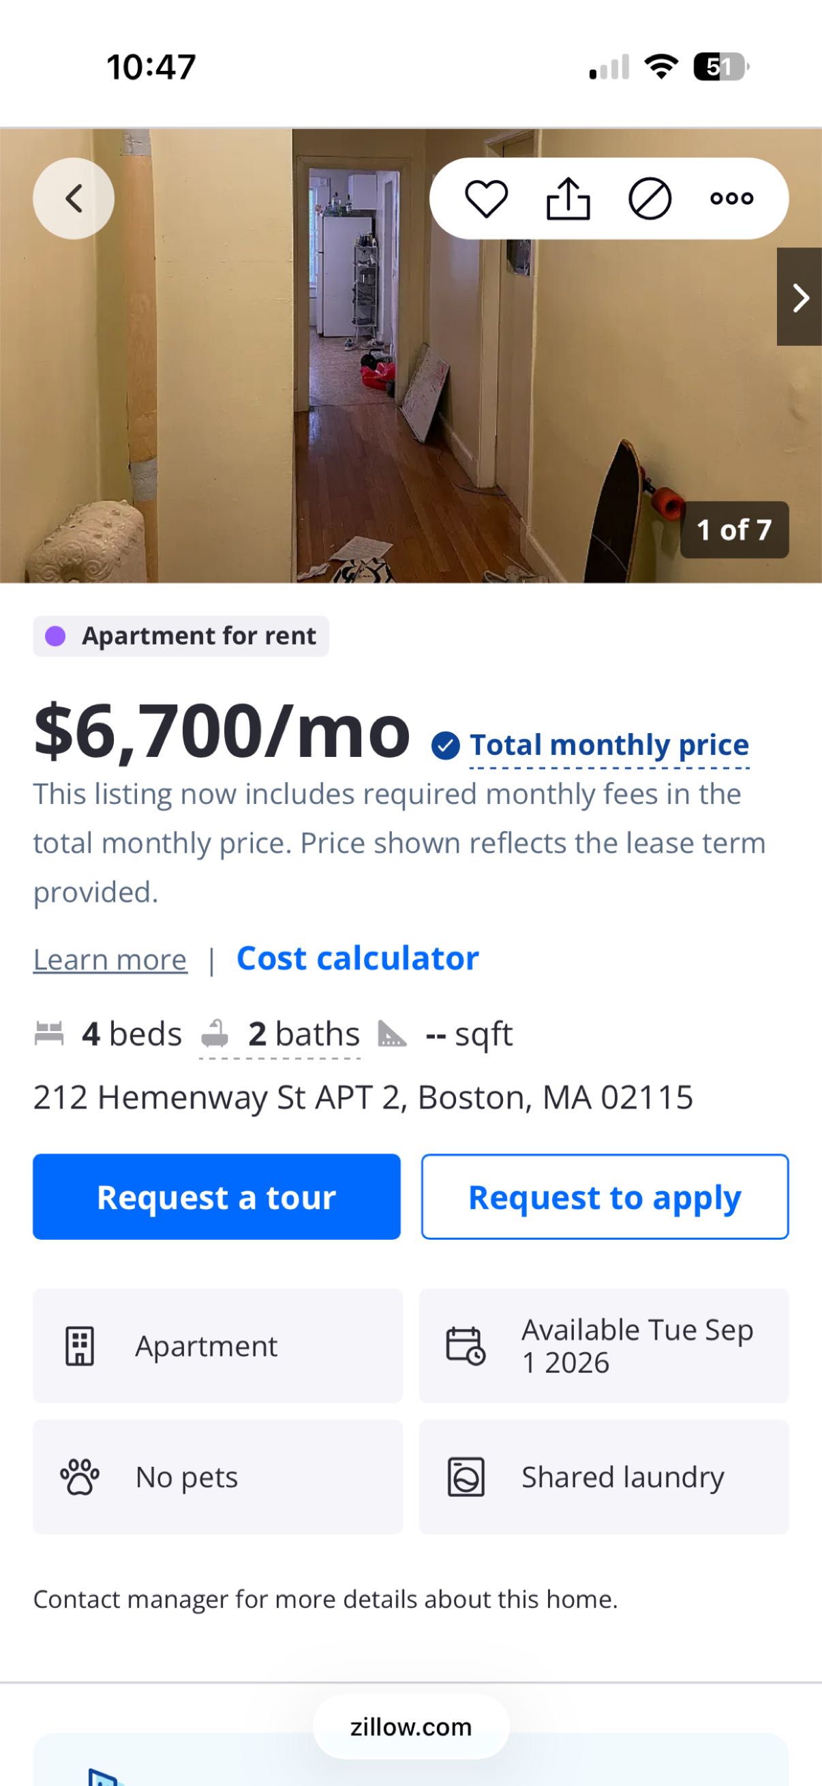This screenshot has height=1786, width=822.
Task: Tap the verified checkmark badge beside the price
Action: tap(446, 746)
